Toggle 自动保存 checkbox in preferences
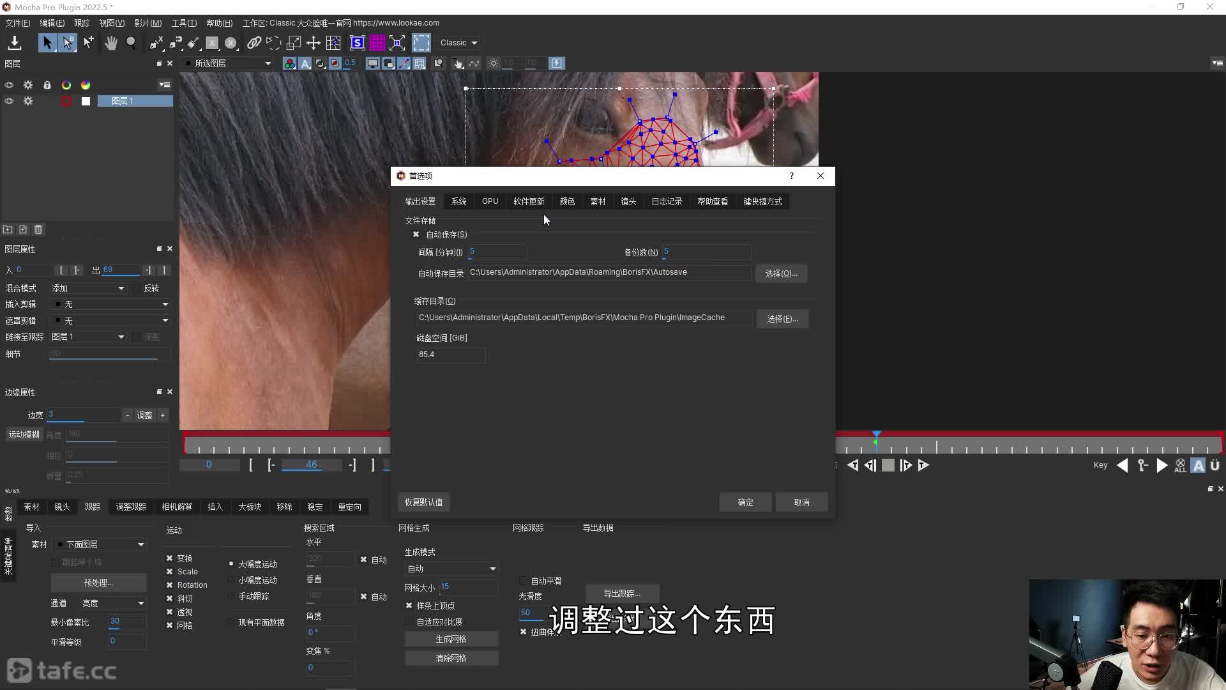The height and width of the screenshot is (690, 1226). click(416, 234)
